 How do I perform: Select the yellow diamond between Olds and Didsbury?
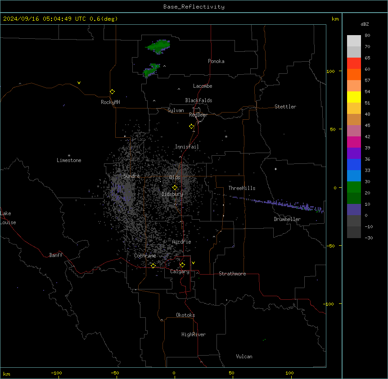175,188
